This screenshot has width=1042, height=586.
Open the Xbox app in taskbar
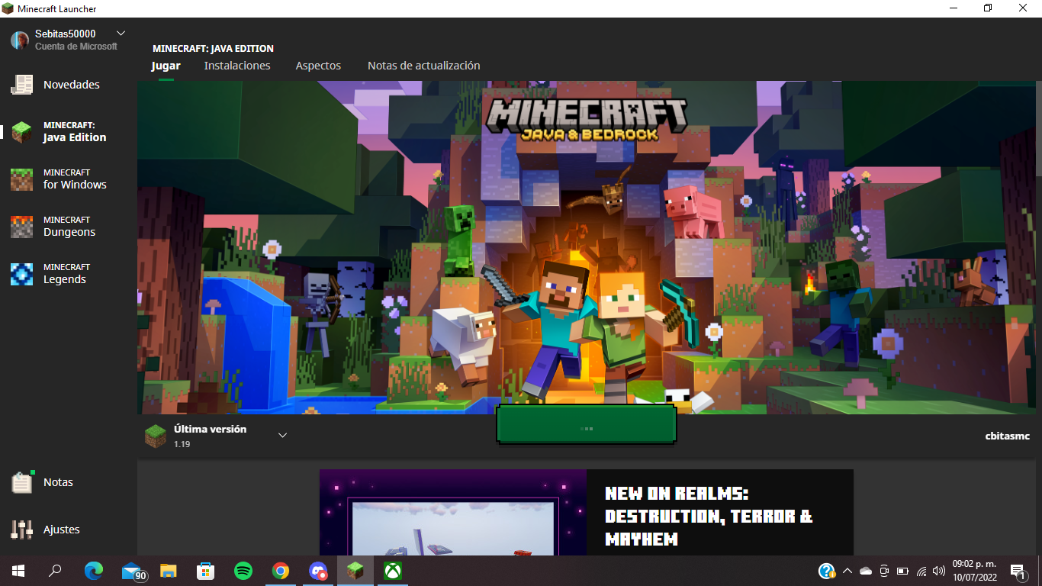(393, 571)
